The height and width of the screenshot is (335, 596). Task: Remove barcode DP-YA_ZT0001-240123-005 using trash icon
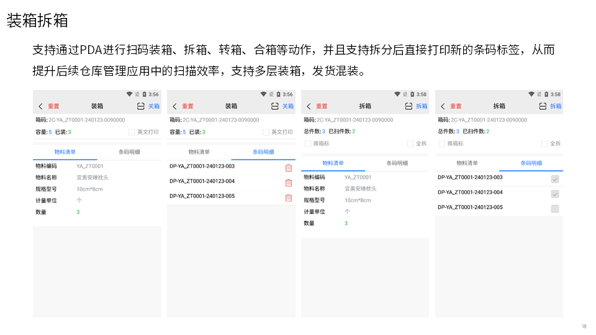point(288,197)
